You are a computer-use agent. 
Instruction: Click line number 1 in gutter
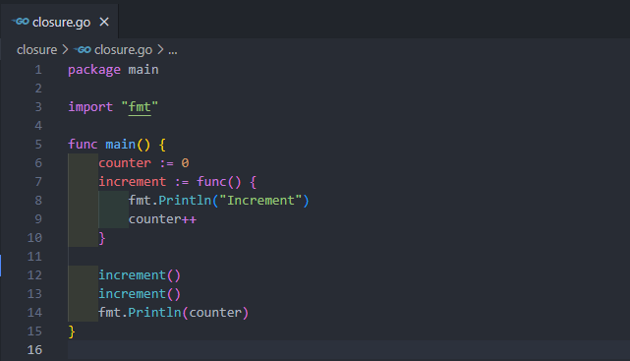(x=38, y=70)
